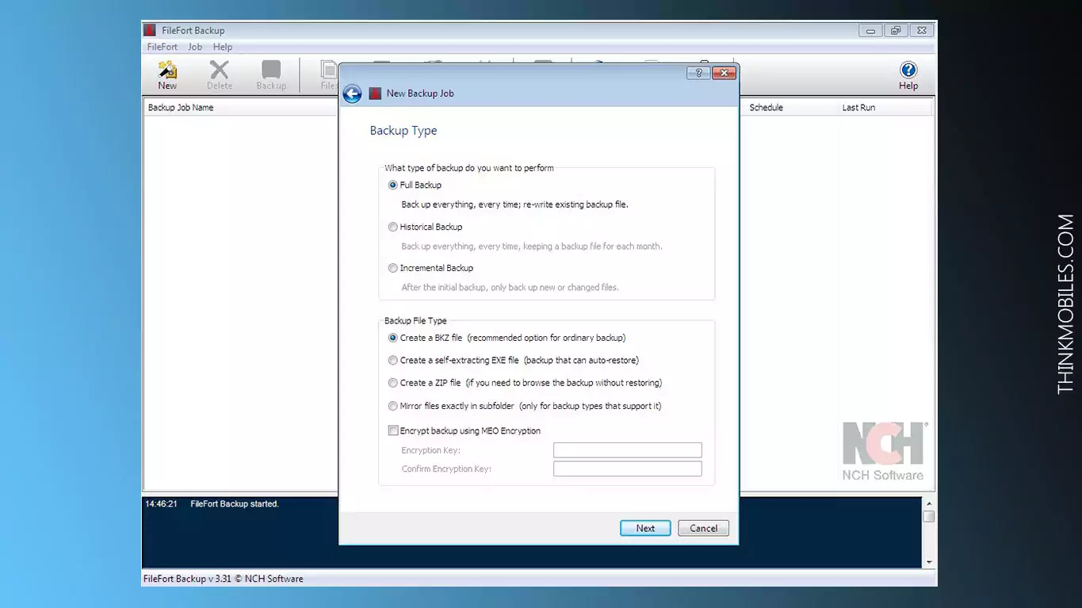Screen dimensions: 1082x608
Task: Select the Historical Backup option
Action: pyautogui.click(x=393, y=227)
